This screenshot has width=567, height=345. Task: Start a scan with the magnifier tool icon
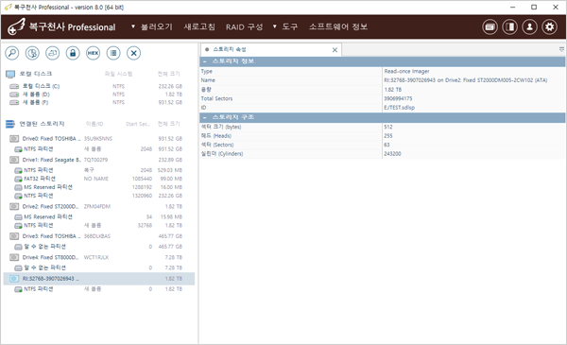pos(12,53)
